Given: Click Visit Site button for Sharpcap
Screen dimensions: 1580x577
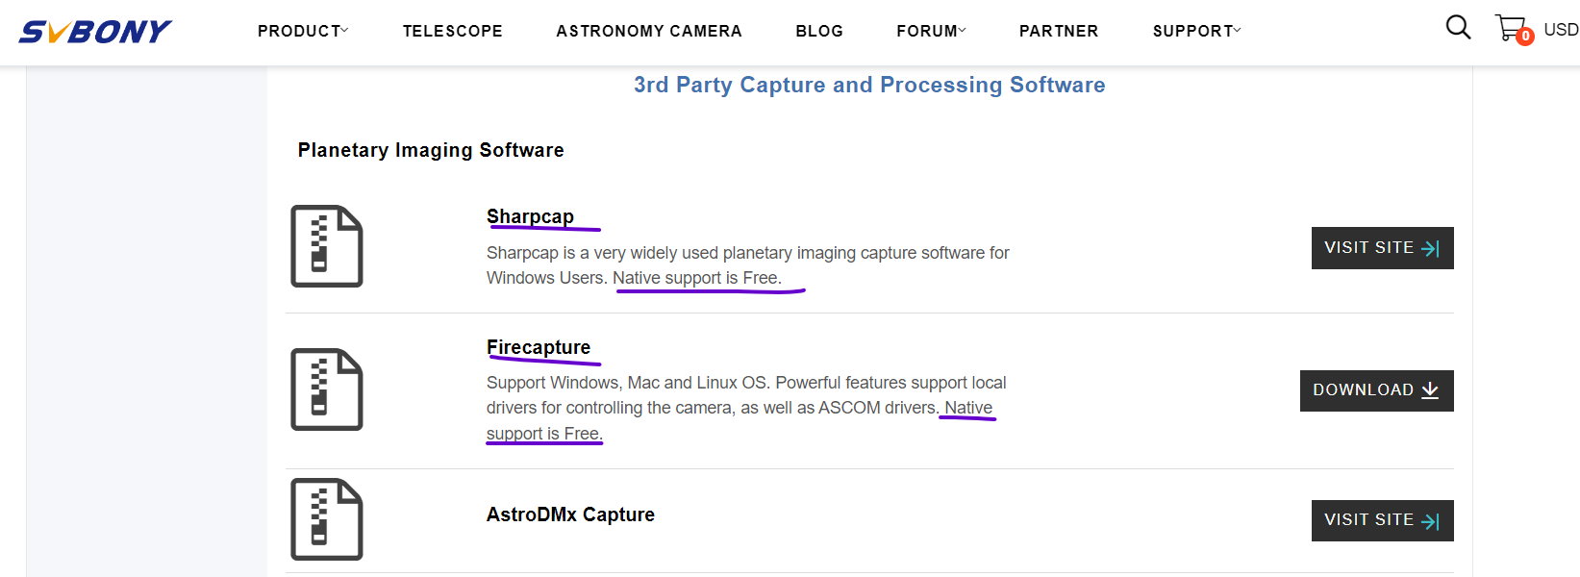Looking at the screenshot, I should [x=1382, y=248].
